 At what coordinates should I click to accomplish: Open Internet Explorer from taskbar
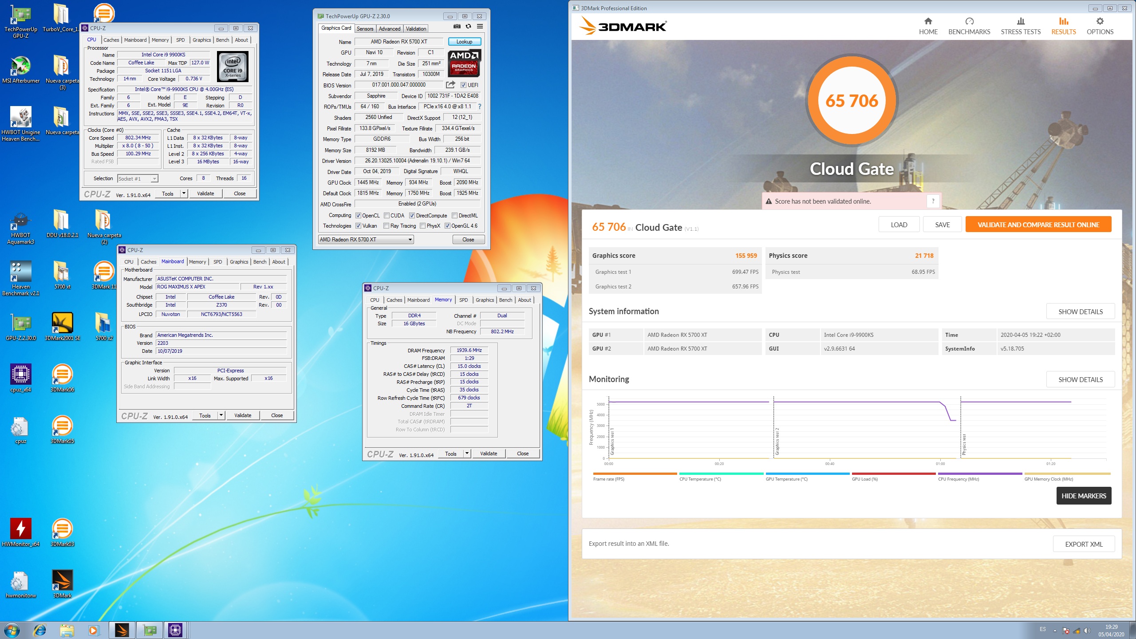(40, 630)
